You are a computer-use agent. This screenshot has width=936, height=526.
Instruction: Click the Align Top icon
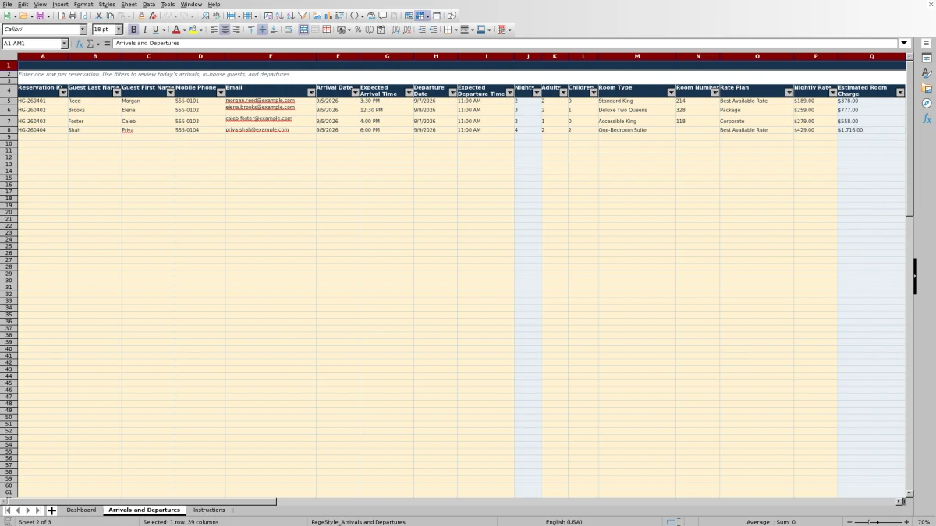[x=250, y=30]
